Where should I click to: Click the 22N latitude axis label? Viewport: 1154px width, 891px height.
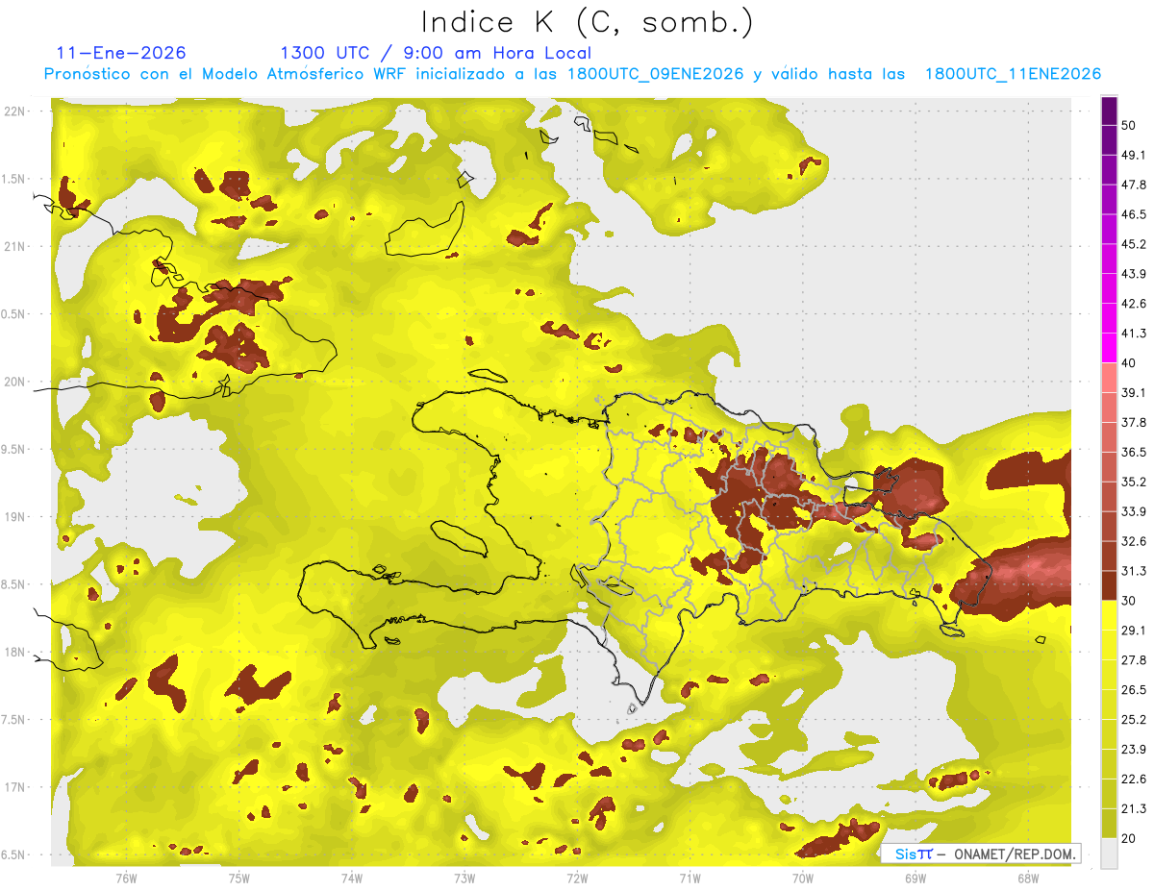click(x=15, y=111)
